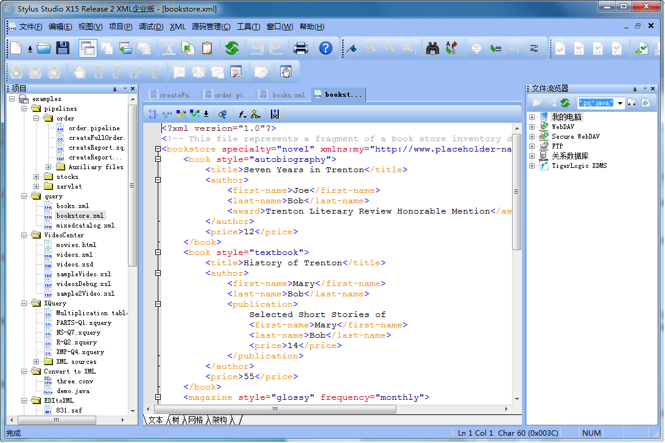Open help using the question mark icon
The image size is (665, 443).
(326, 49)
